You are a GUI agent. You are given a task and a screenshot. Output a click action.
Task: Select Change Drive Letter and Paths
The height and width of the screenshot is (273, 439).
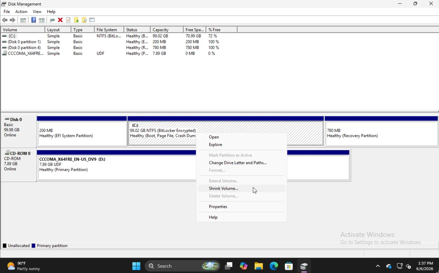pos(241,163)
